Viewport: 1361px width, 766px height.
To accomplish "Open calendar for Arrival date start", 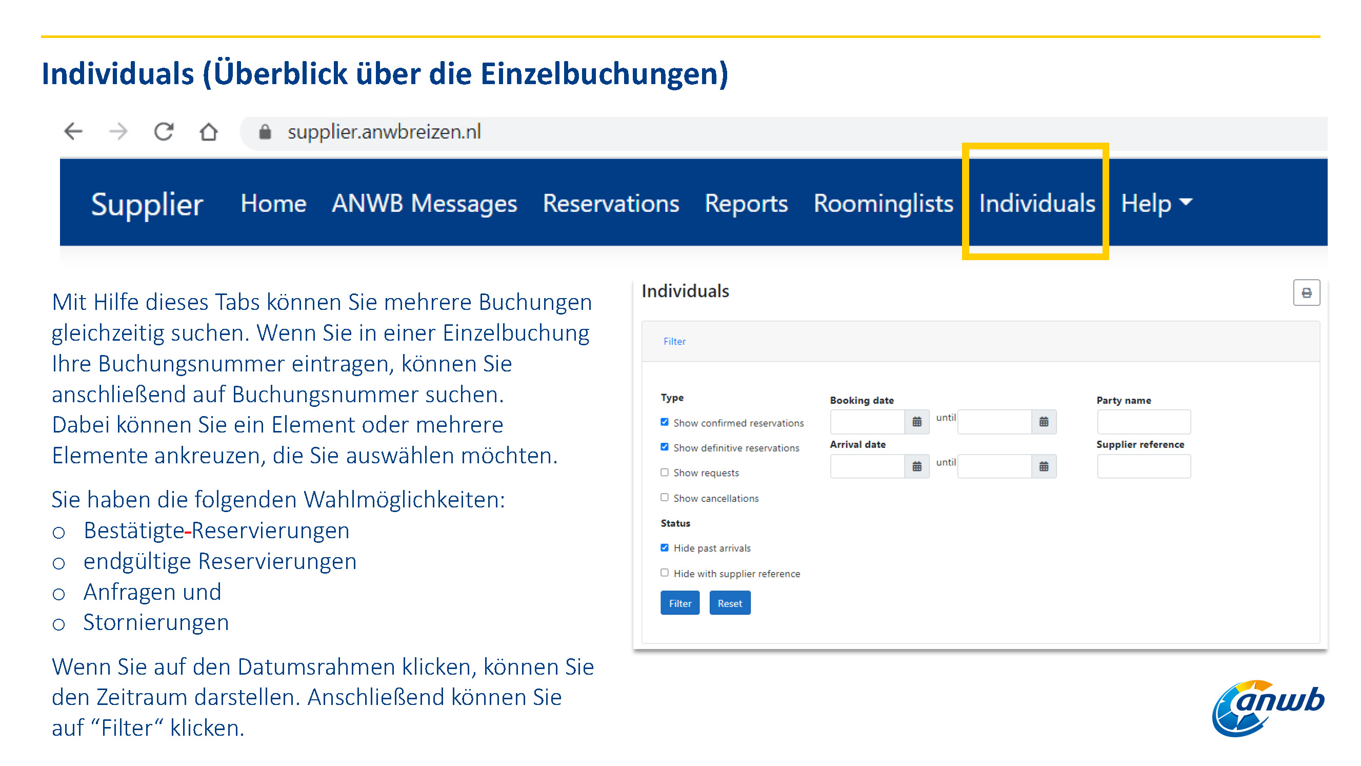I will 917,466.
